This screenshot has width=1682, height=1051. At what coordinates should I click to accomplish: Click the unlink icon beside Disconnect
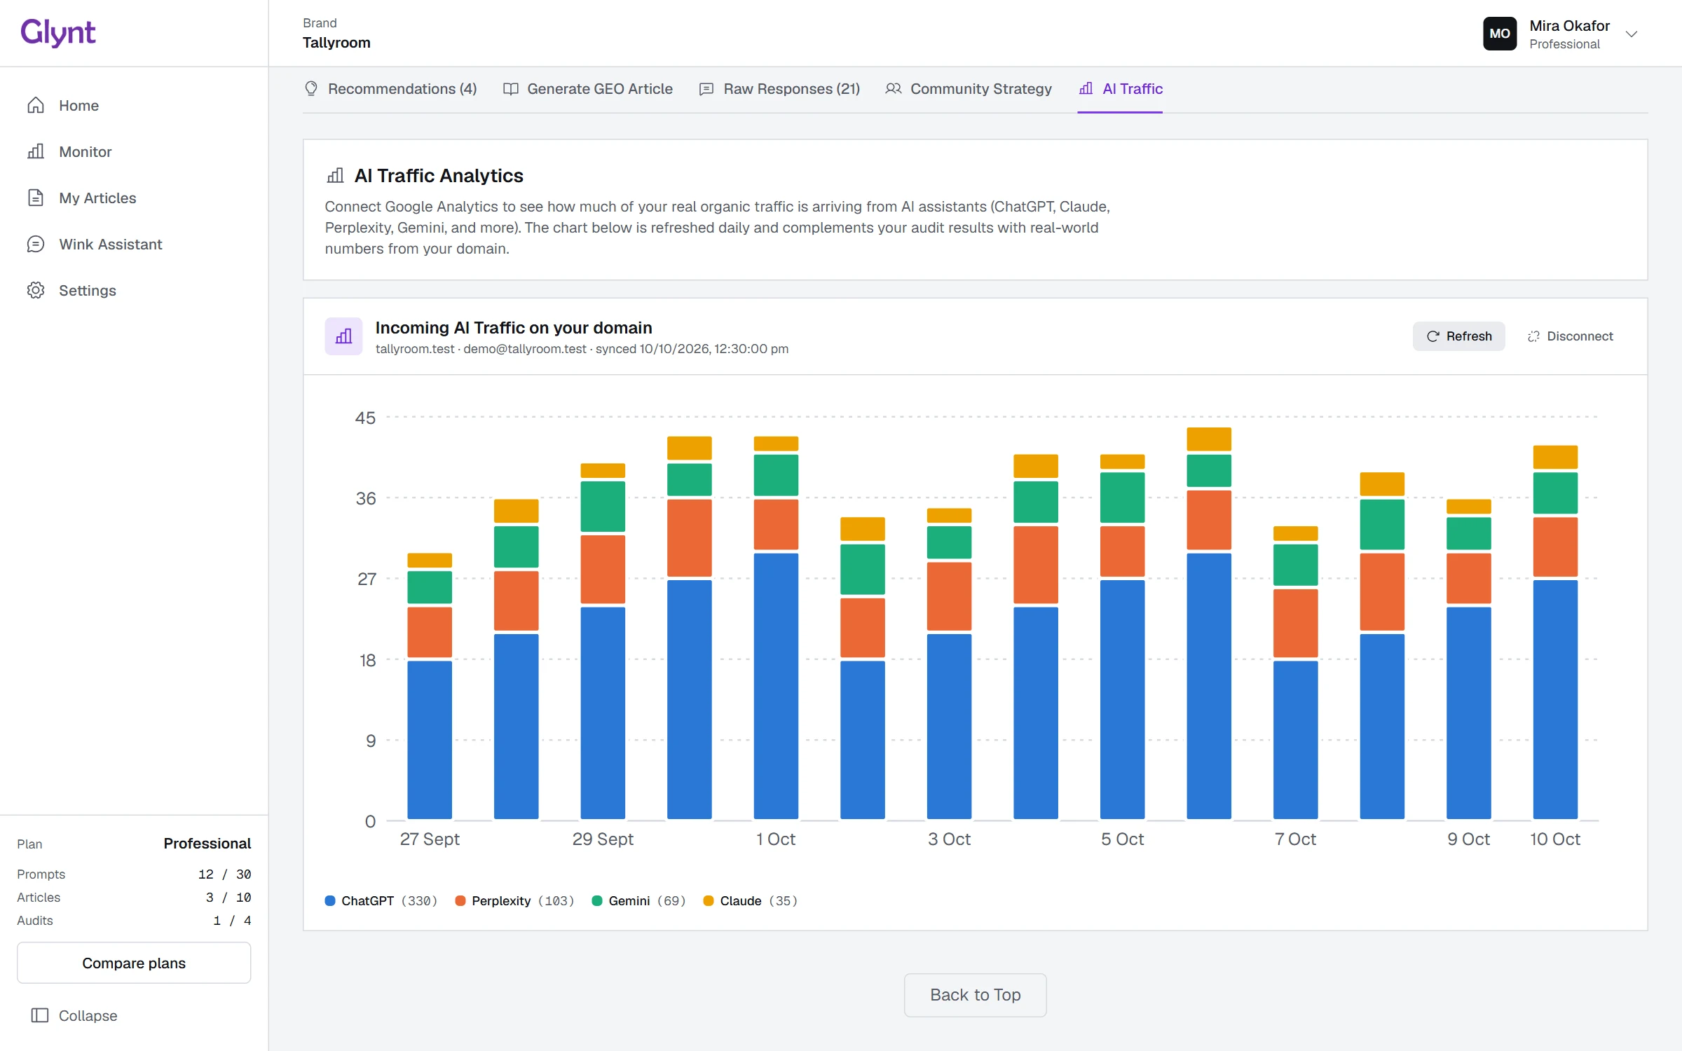1534,336
